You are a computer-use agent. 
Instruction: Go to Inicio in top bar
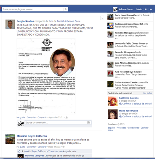pyautogui.click(x=139, y=9)
